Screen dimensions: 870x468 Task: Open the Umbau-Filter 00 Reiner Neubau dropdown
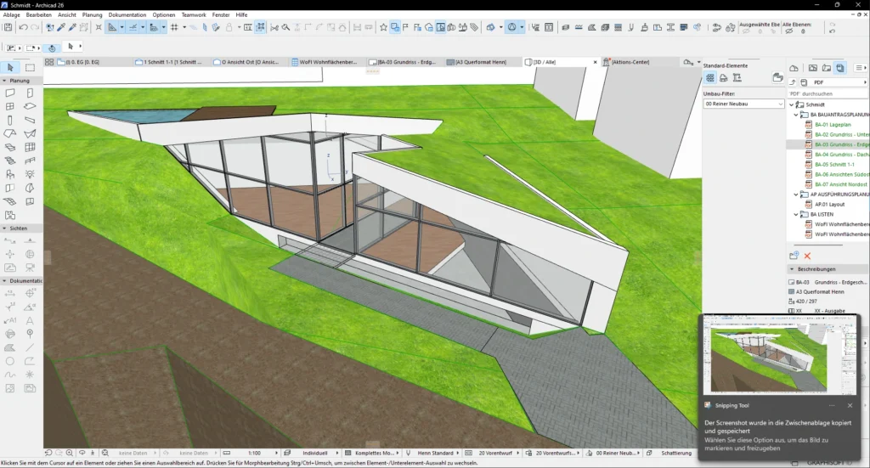(x=743, y=104)
